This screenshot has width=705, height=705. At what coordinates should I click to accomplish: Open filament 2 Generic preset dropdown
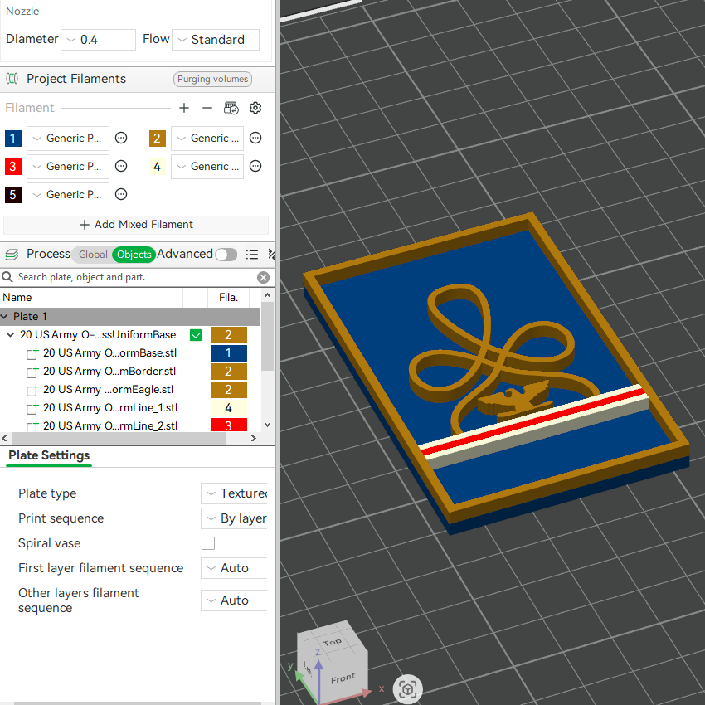(x=207, y=138)
